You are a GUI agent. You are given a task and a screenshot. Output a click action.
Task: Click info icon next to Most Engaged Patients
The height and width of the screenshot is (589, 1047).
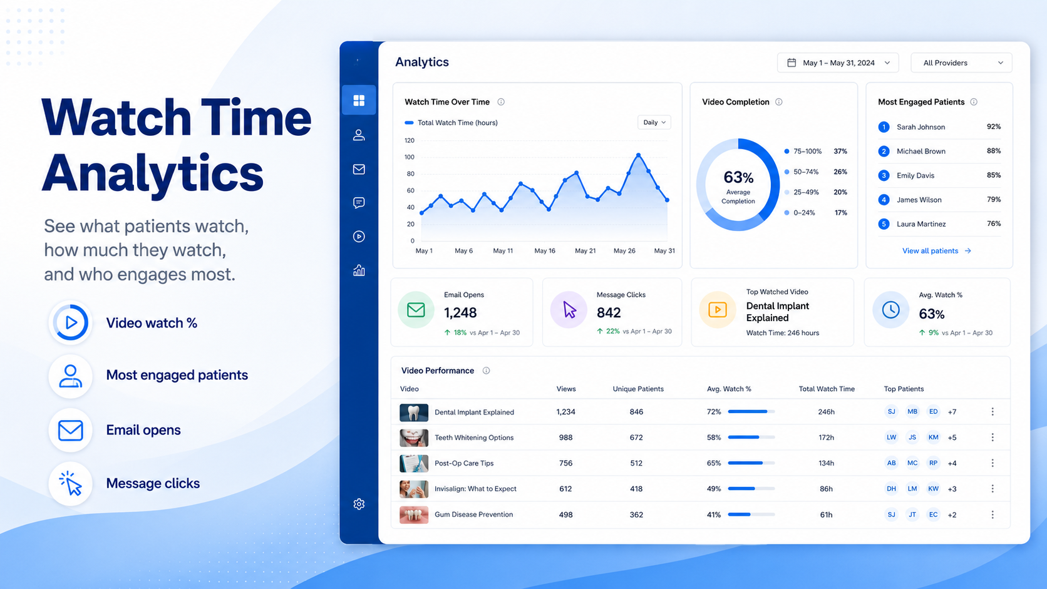point(974,102)
